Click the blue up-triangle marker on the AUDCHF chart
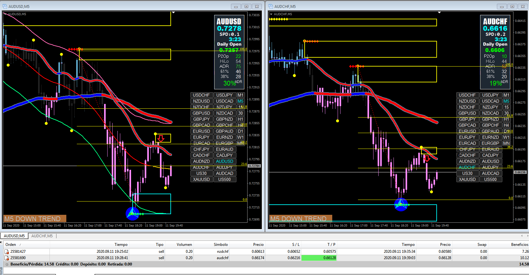 401,204
